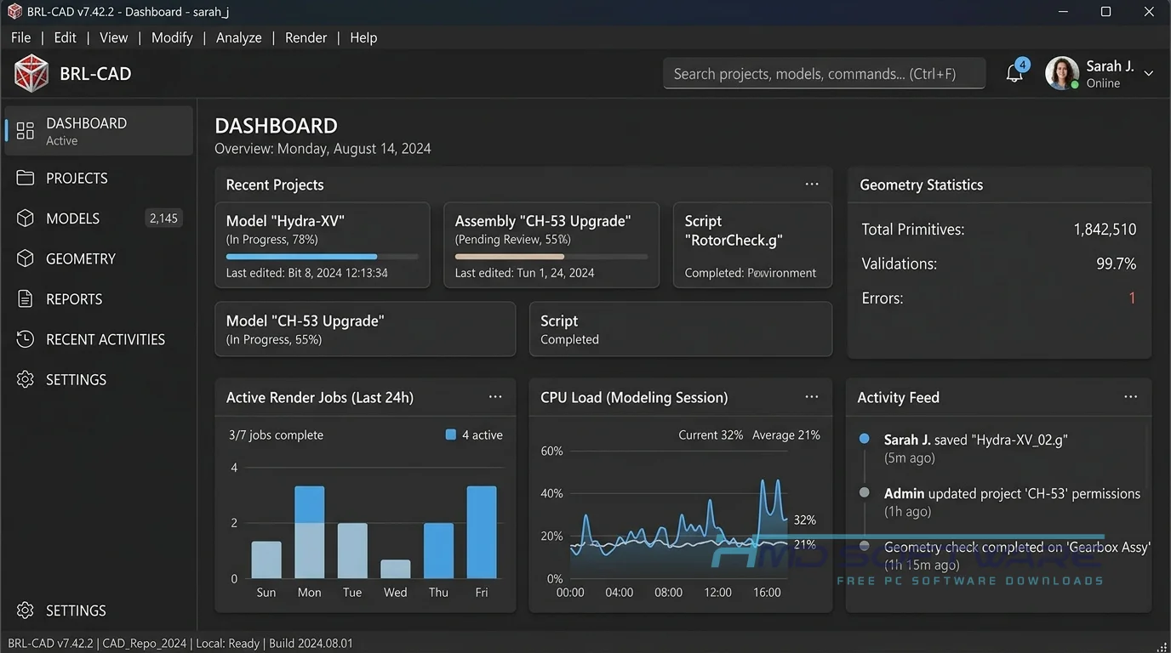Click the BRL-CAD title bar app icon

pos(14,12)
